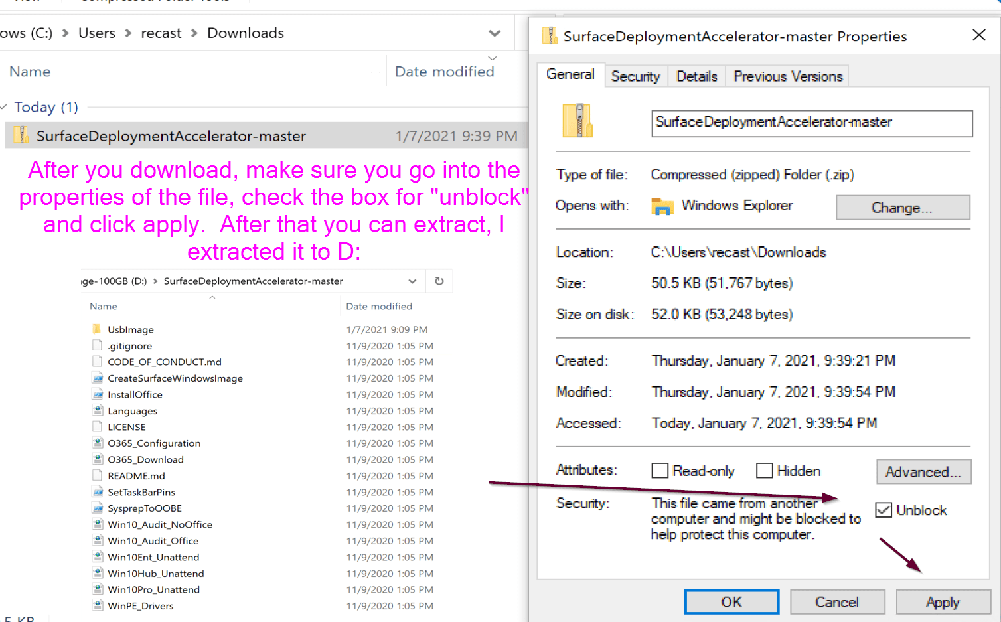This screenshot has width=1001, height=622.
Task: Click the Windows Explorer icon in Opens with
Action: (662, 206)
